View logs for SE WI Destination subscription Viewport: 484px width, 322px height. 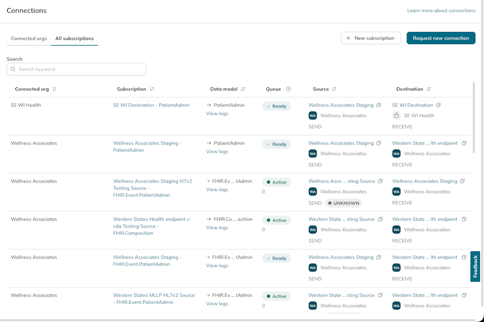pos(217,113)
